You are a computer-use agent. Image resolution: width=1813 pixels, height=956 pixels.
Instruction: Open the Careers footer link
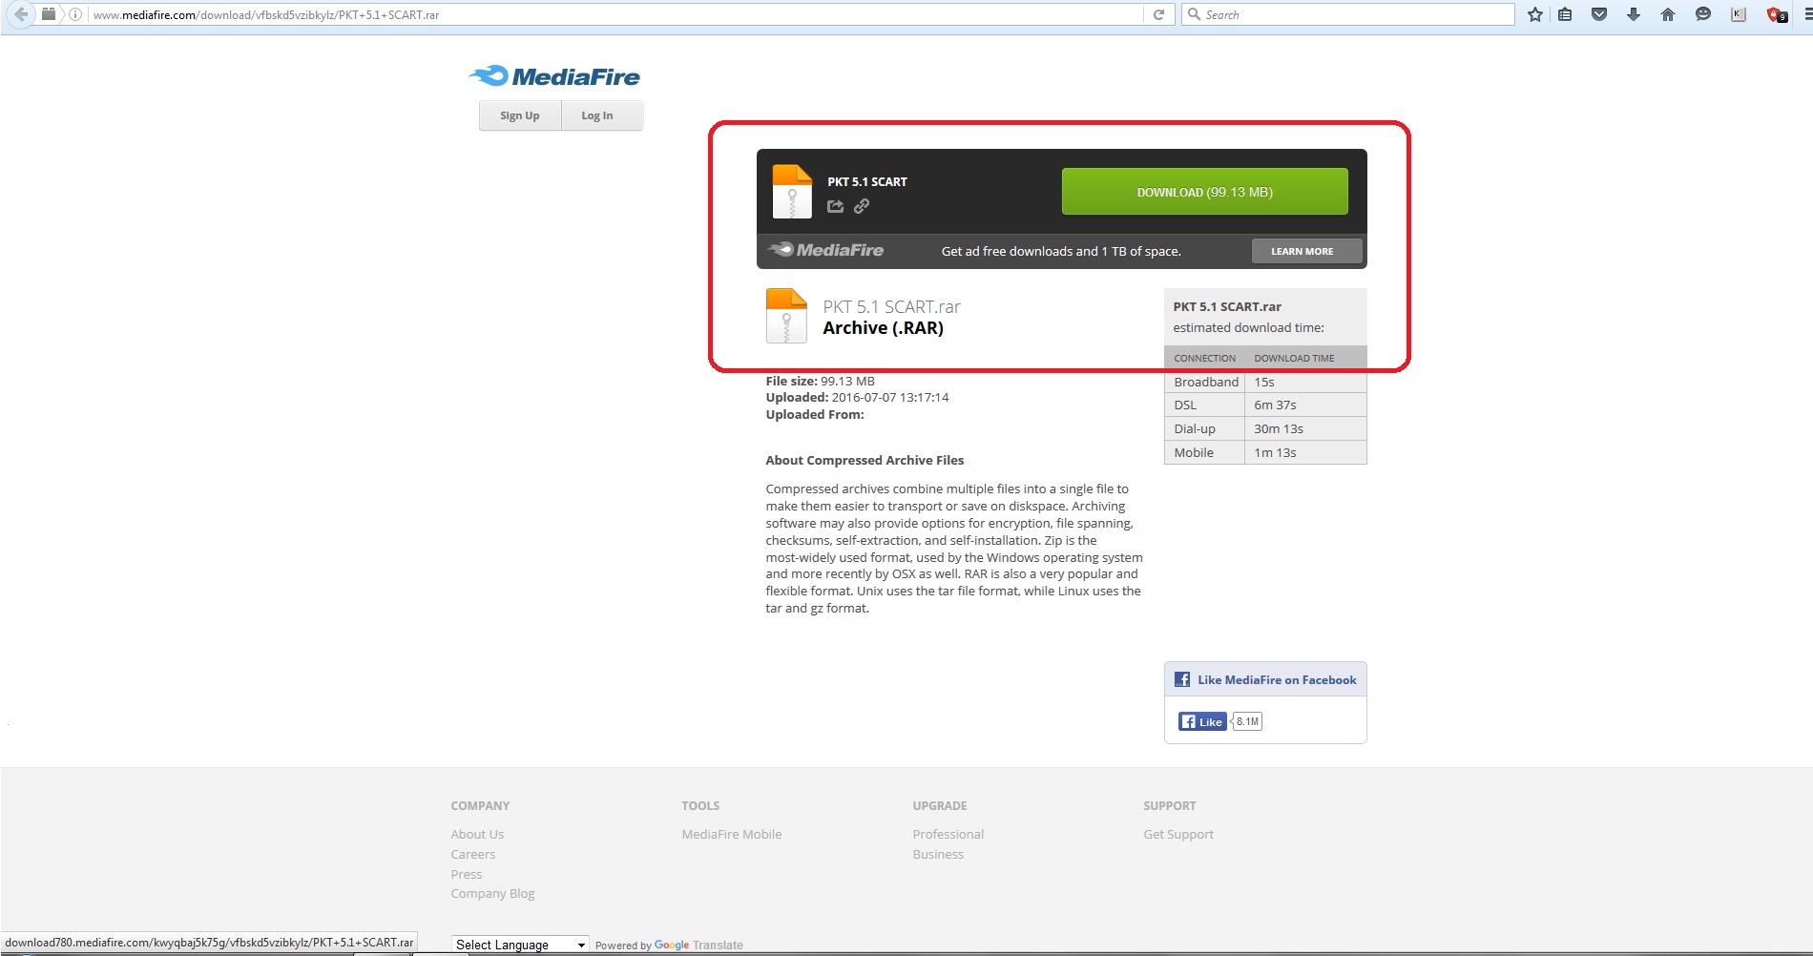coord(473,854)
